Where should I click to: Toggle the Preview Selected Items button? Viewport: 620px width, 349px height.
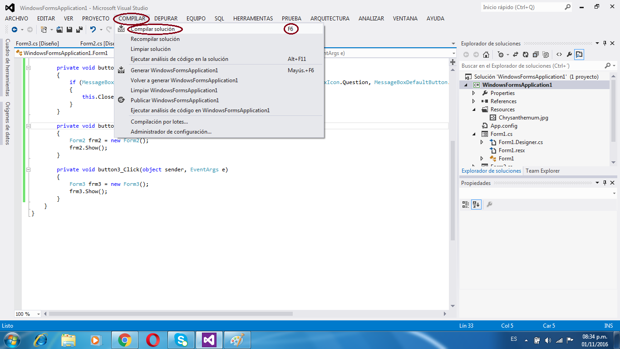click(x=578, y=54)
